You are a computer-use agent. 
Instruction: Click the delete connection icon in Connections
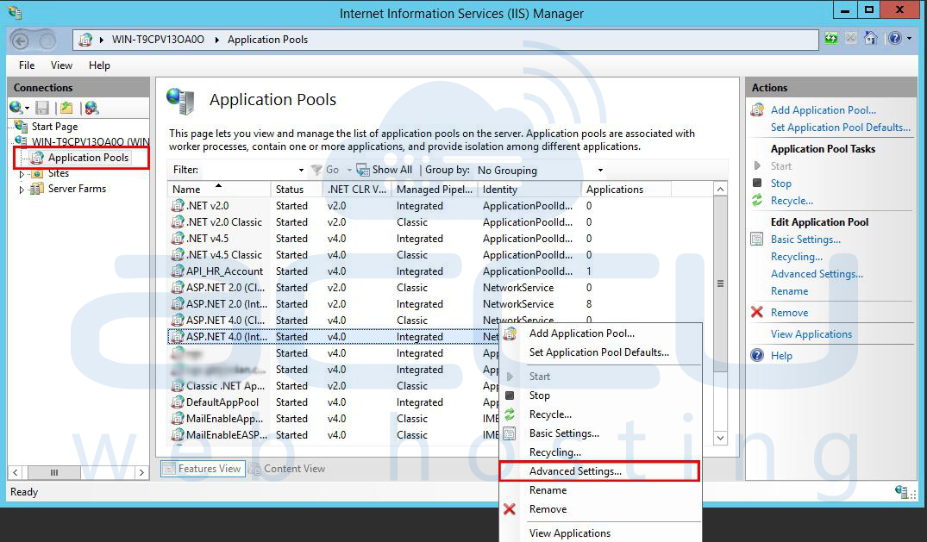pyautogui.click(x=91, y=108)
